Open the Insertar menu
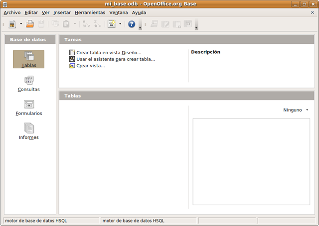This screenshot has width=319, height=226. (62, 12)
